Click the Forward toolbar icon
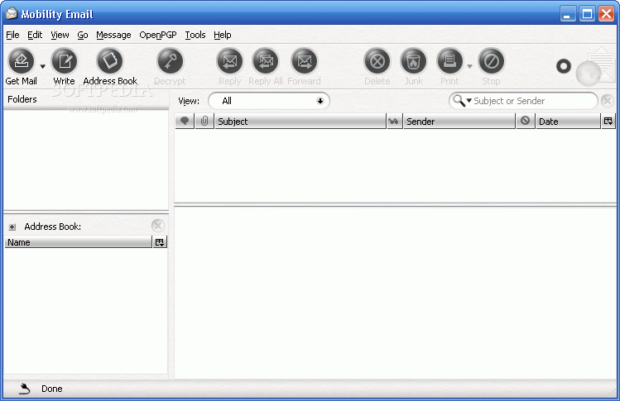This screenshot has height=401, width=620. [304, 61]
